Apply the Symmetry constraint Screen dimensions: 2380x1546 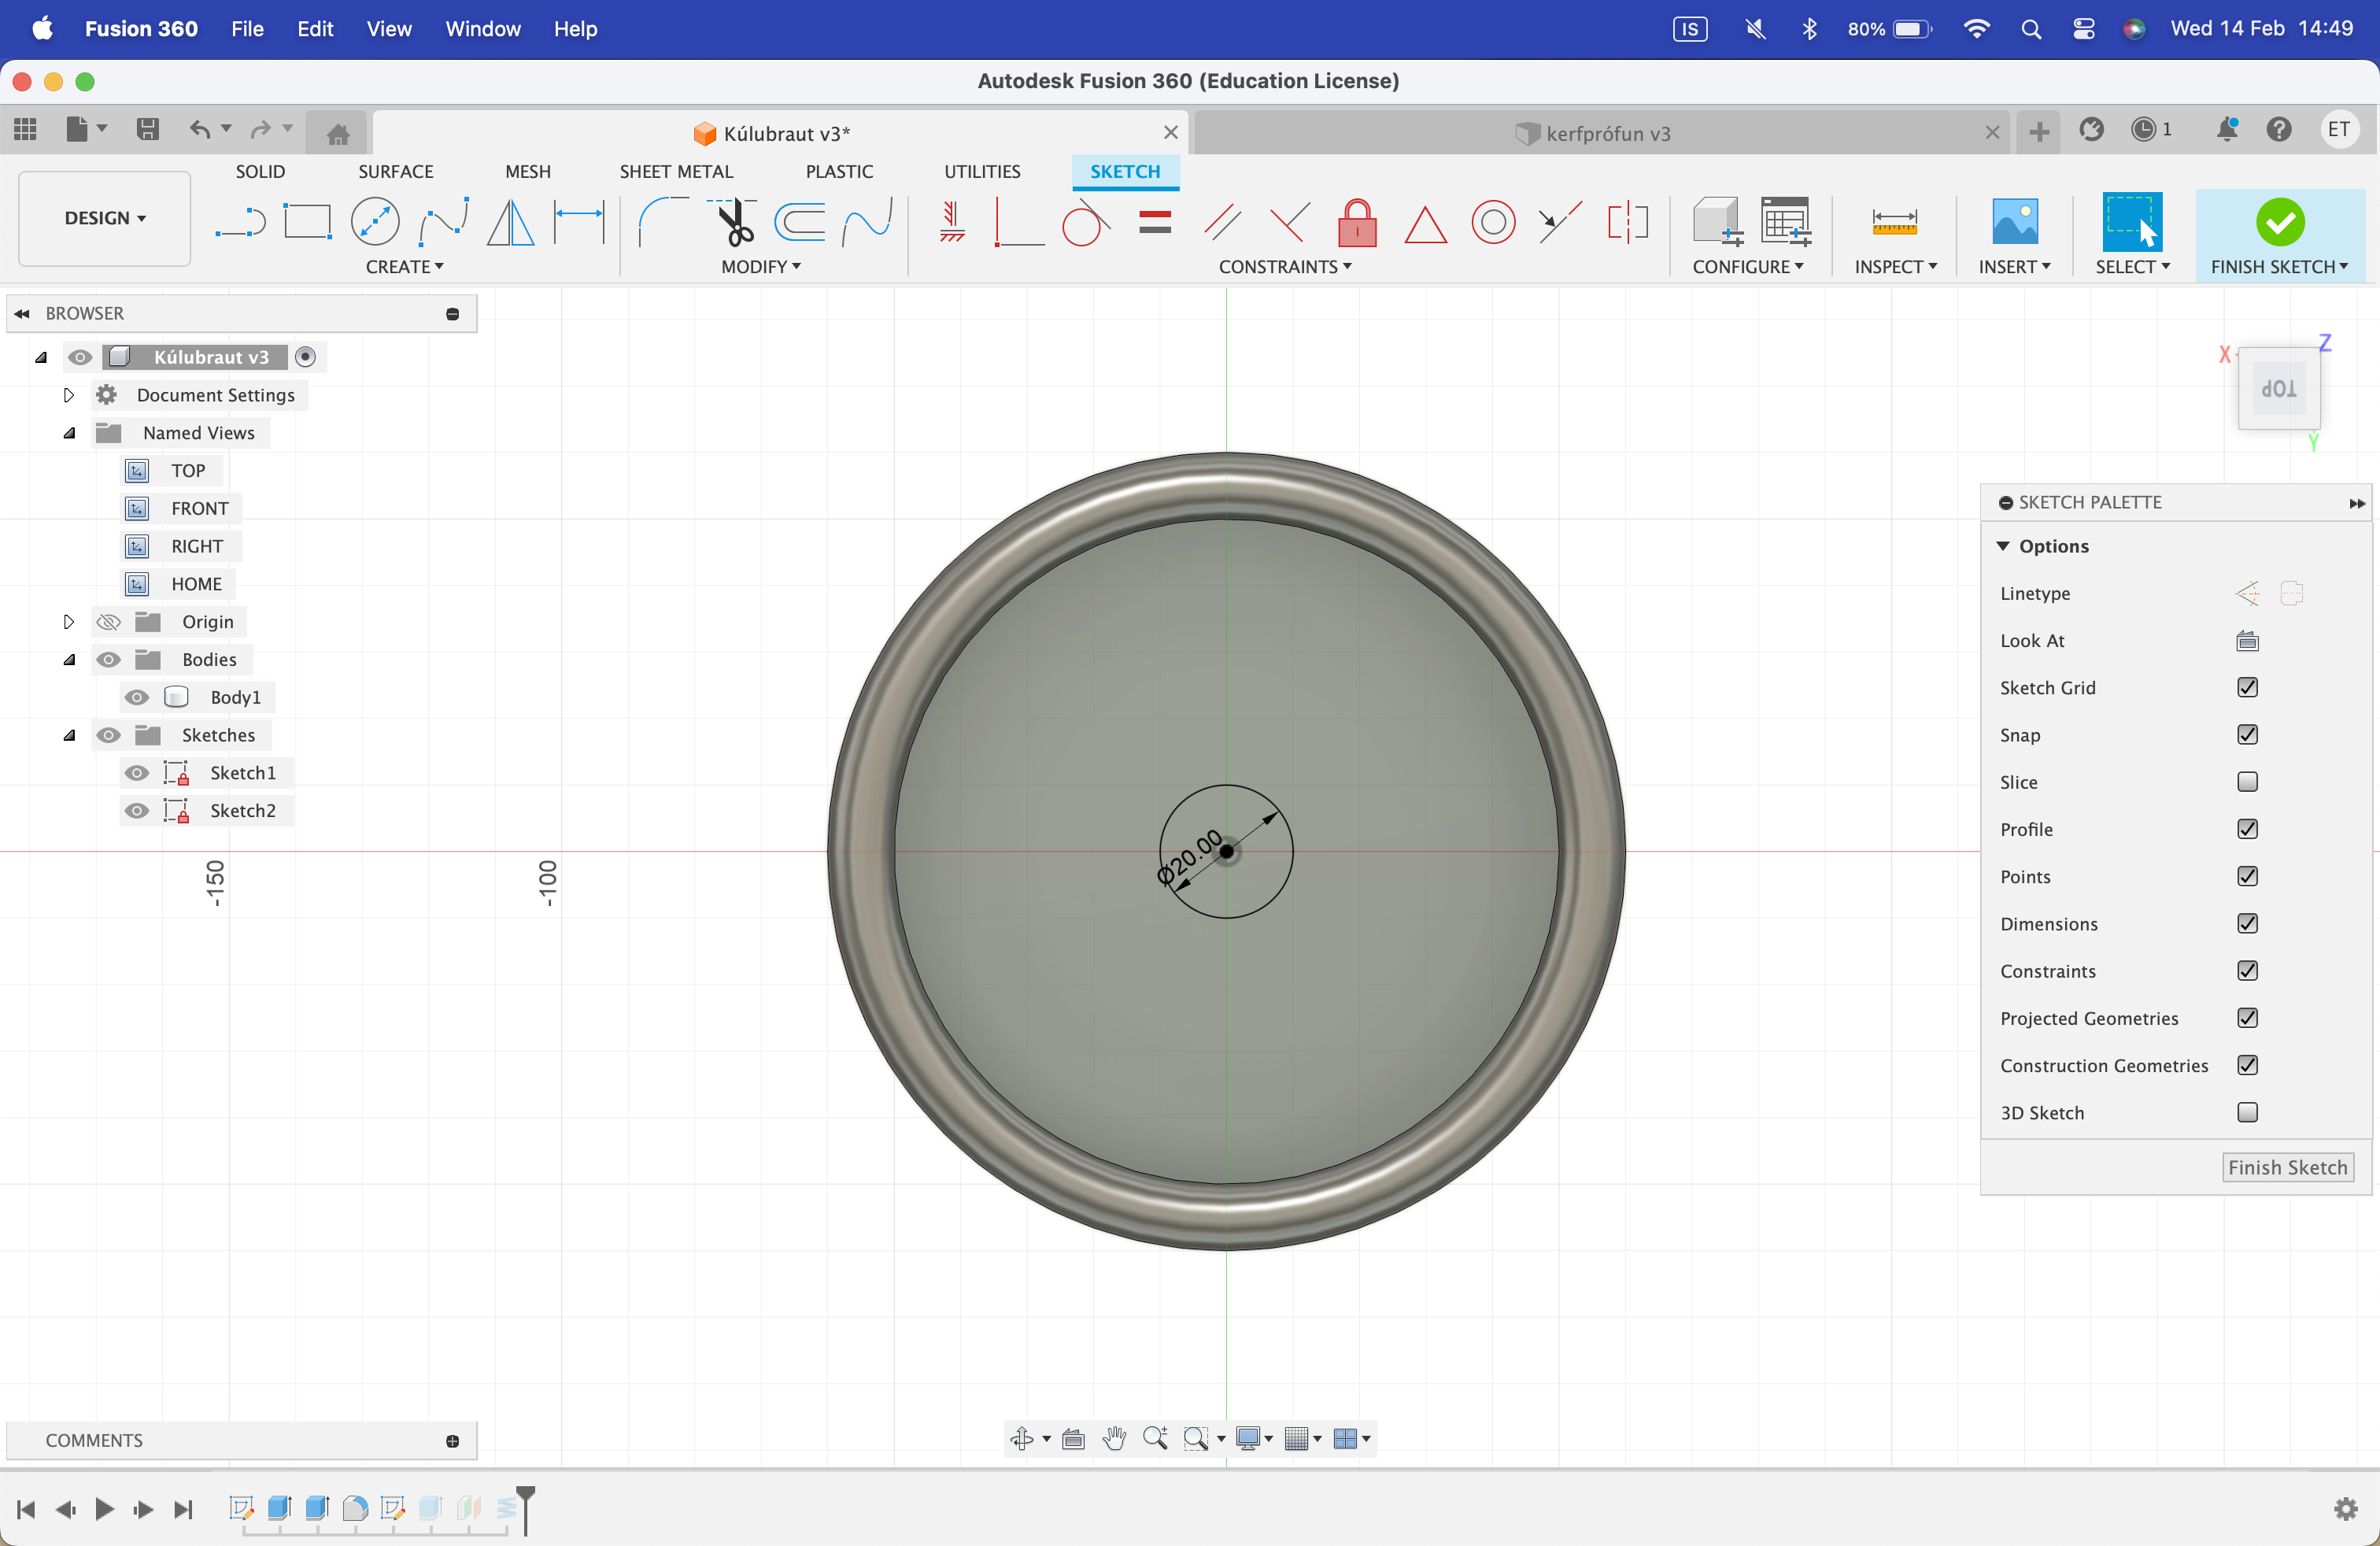1627,222
